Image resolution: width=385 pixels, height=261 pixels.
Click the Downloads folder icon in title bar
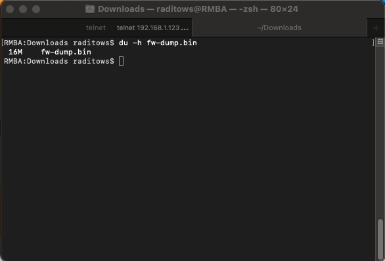pos(90,9)
